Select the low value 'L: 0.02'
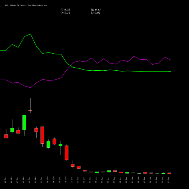The image size is (189, 189). (96, 13)
